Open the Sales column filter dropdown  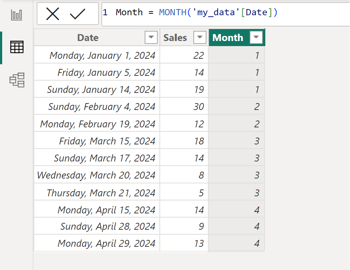click(x=200, y=37)
